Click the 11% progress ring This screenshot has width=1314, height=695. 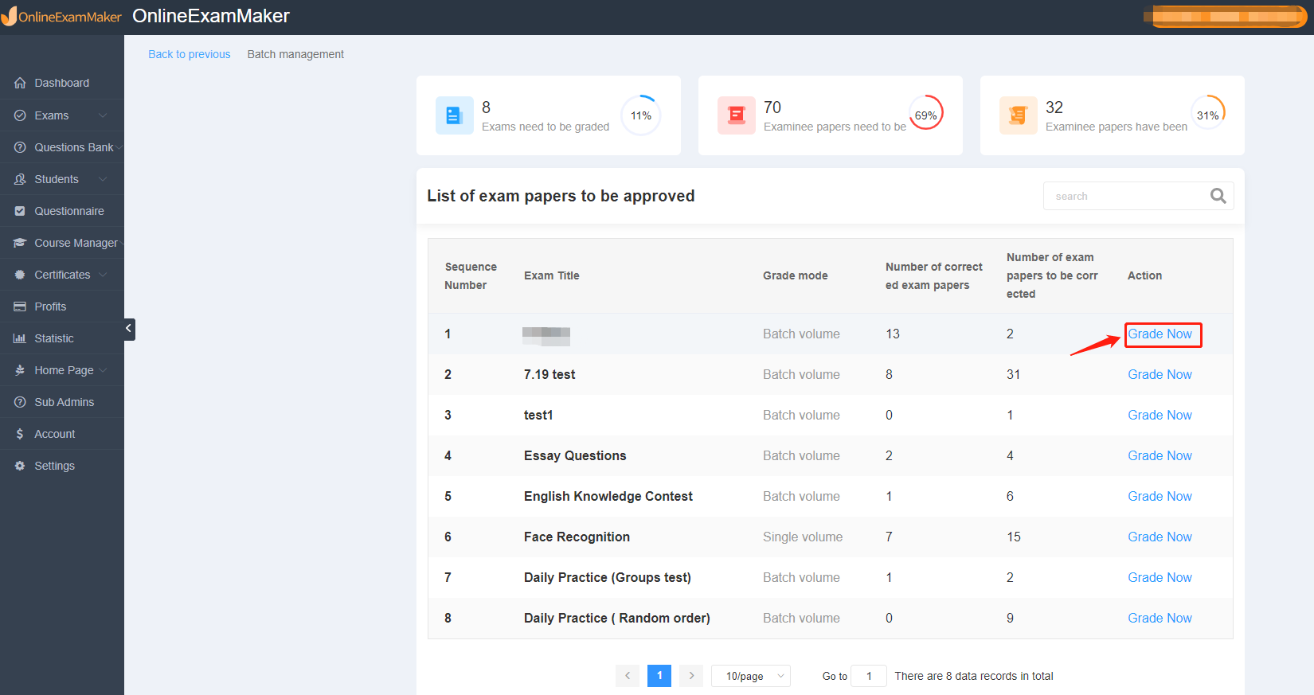[641, 115]
